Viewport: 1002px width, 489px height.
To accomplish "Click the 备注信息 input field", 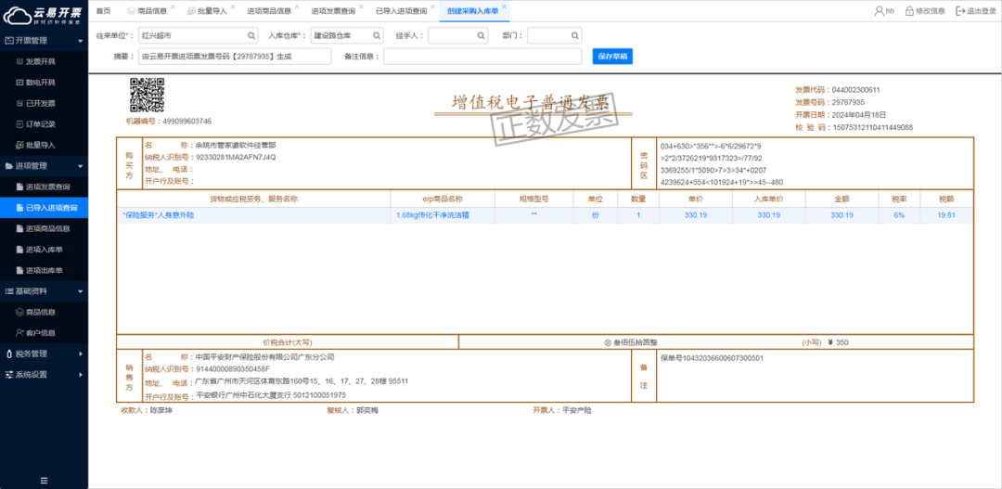I will [483, 57].
